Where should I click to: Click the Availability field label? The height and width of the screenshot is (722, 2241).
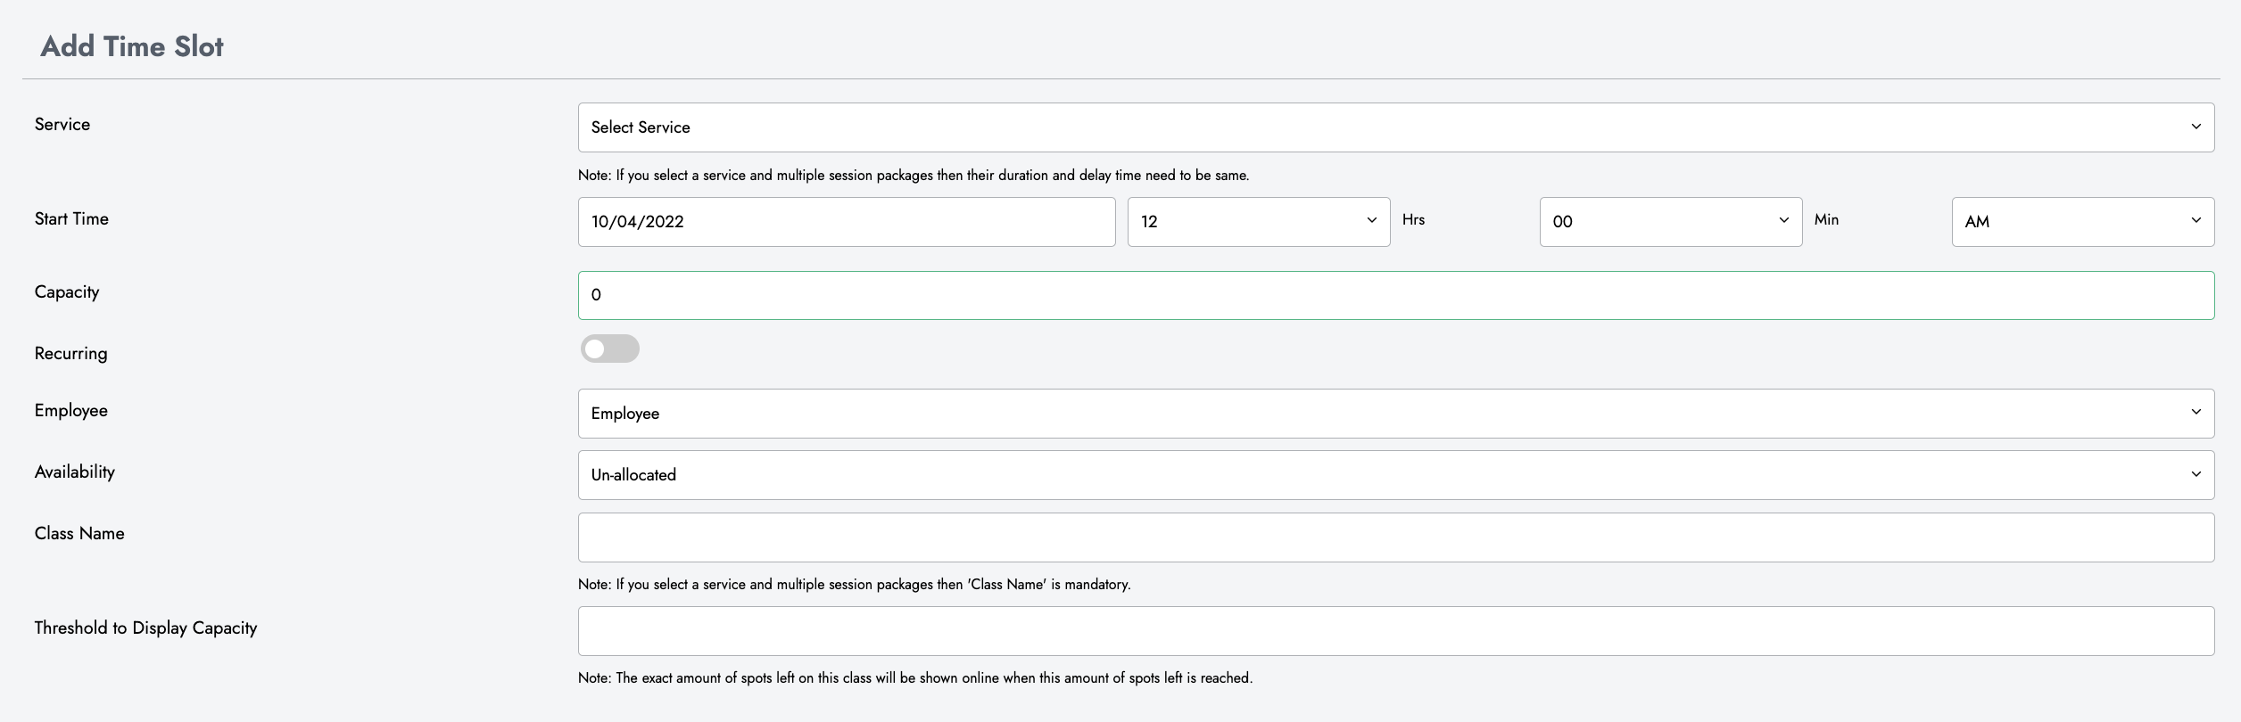click(75, 472)
